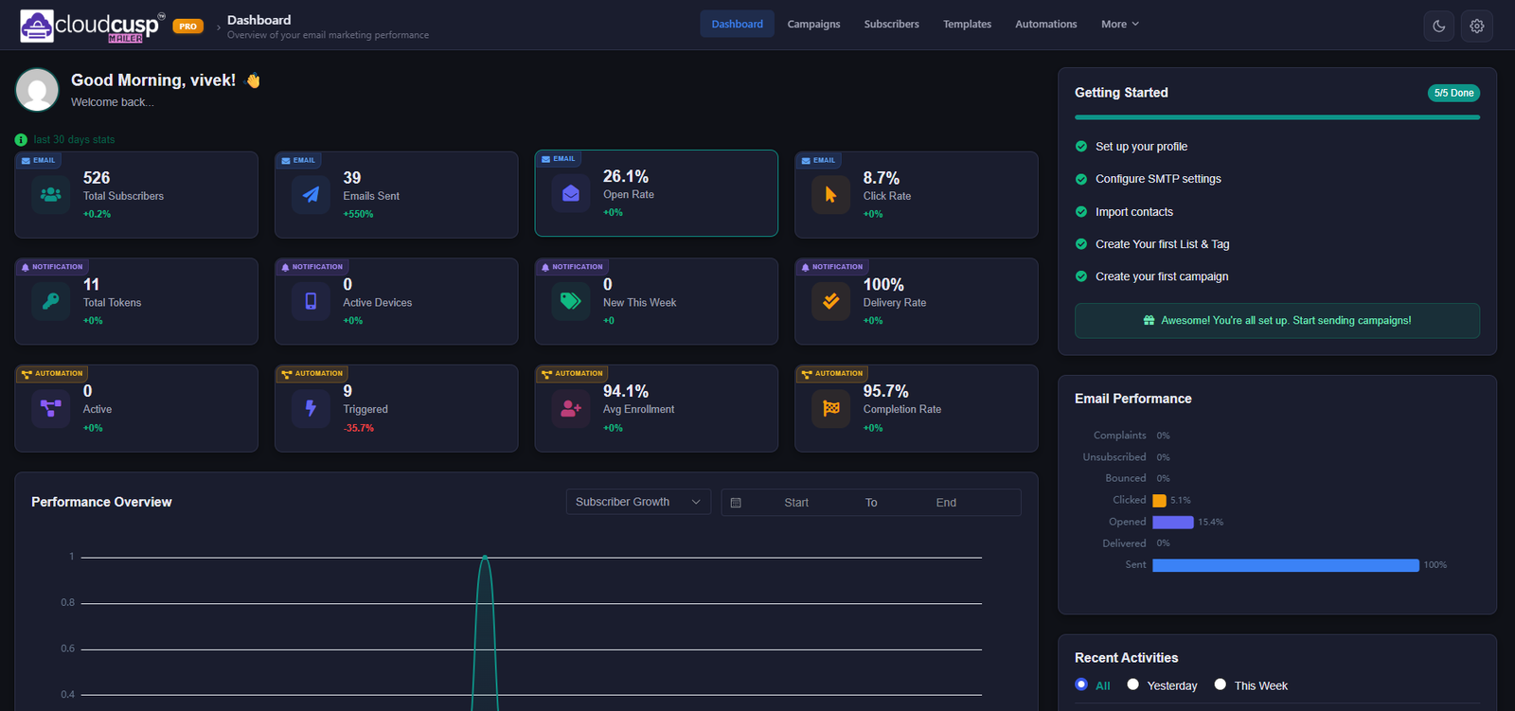This screenshot has height=711, width=1515.
Task: Click the waving hand emoji
Action: click(252, 80)
